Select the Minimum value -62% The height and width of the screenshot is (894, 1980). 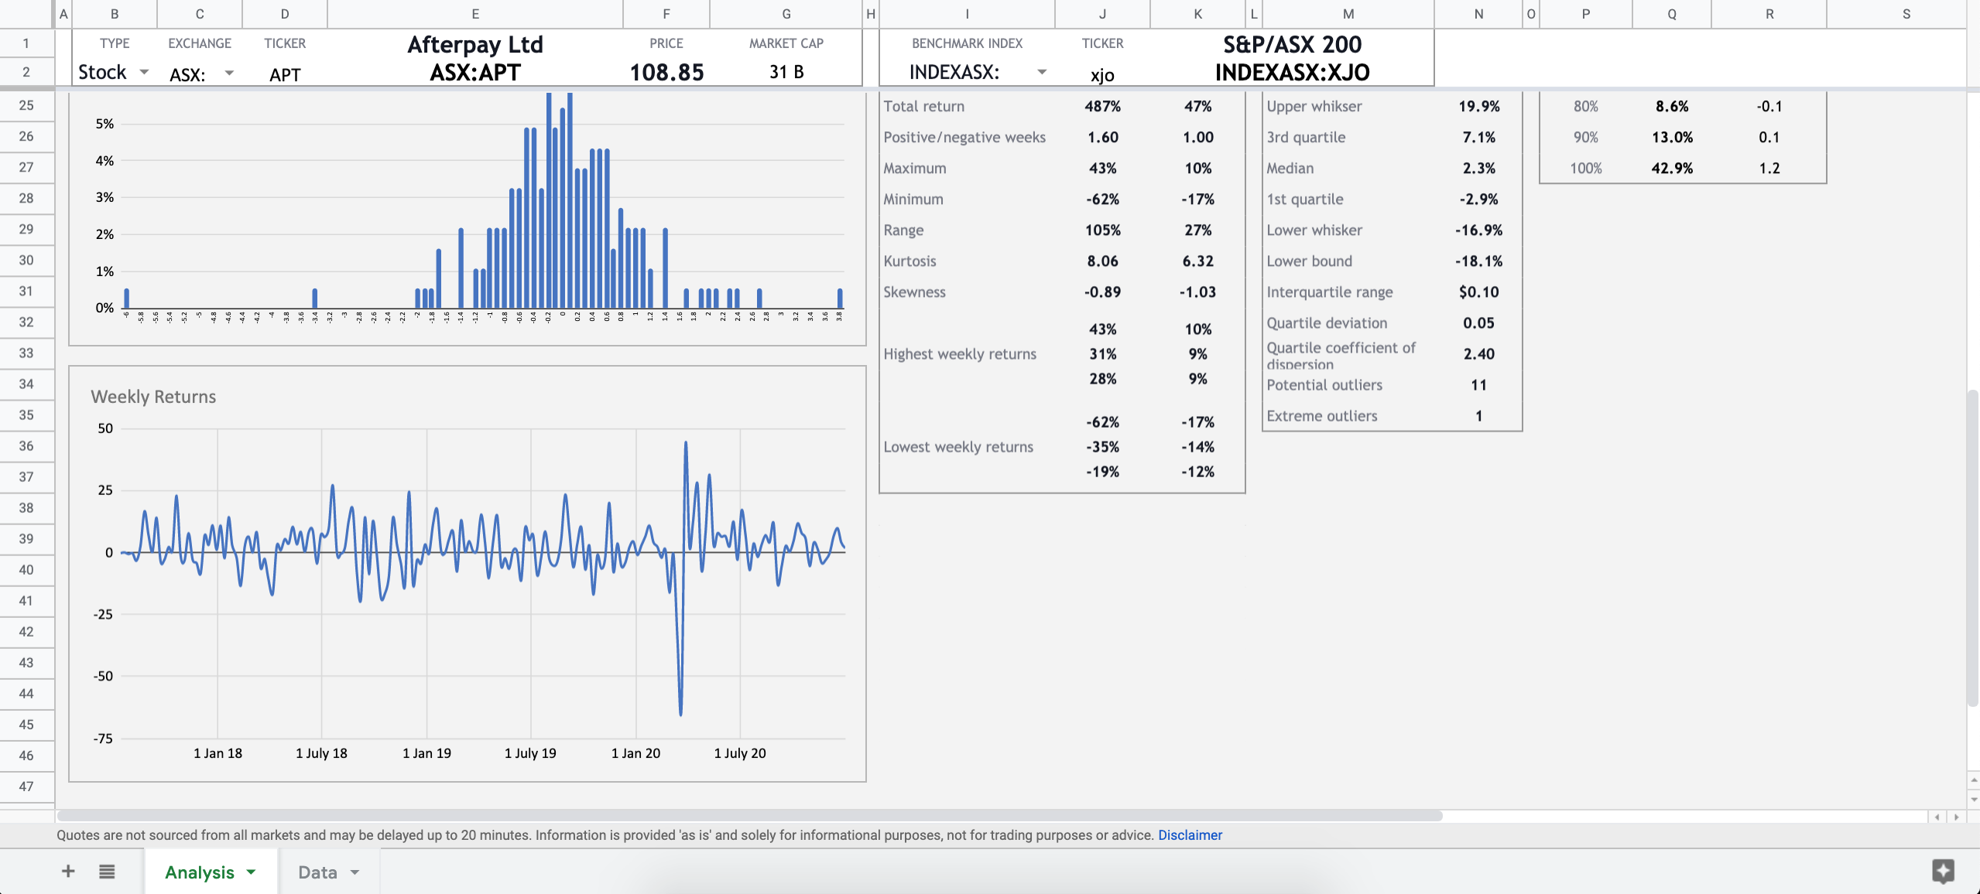1102,199
